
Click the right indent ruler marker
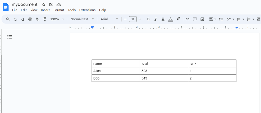[x=237, y=28]
